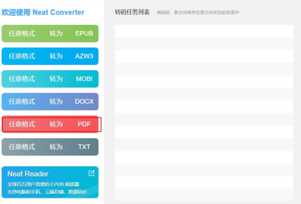
Task: Open the external link icon on Neat Reader card
Action: point(91,173)
